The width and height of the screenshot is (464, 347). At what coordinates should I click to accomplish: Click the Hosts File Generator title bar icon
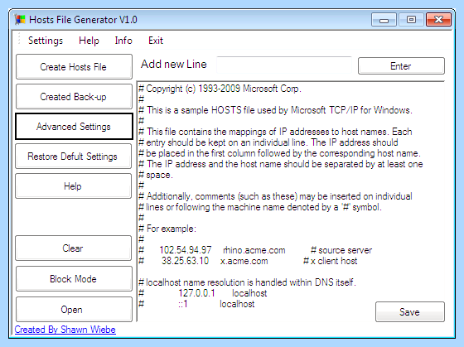click(20, 20)
